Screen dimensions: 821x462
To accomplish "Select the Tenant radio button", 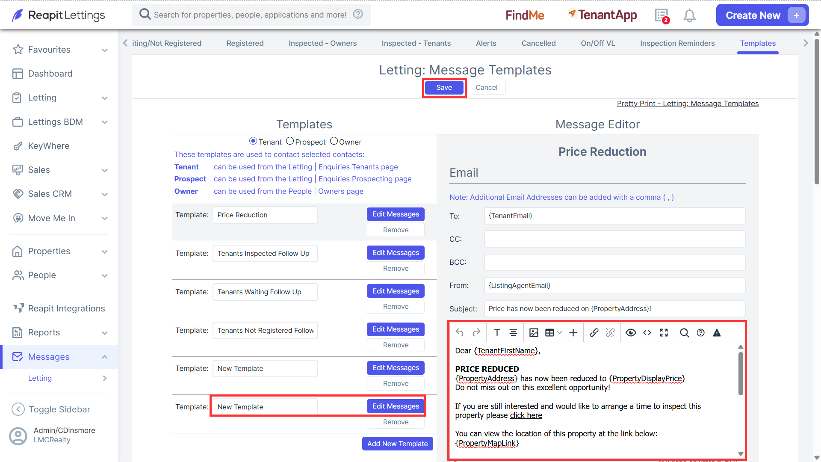I will tap(253, 141).
